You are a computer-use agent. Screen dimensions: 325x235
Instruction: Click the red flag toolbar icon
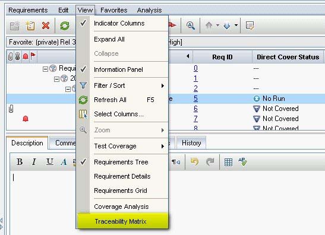click(x=172, y=26)
